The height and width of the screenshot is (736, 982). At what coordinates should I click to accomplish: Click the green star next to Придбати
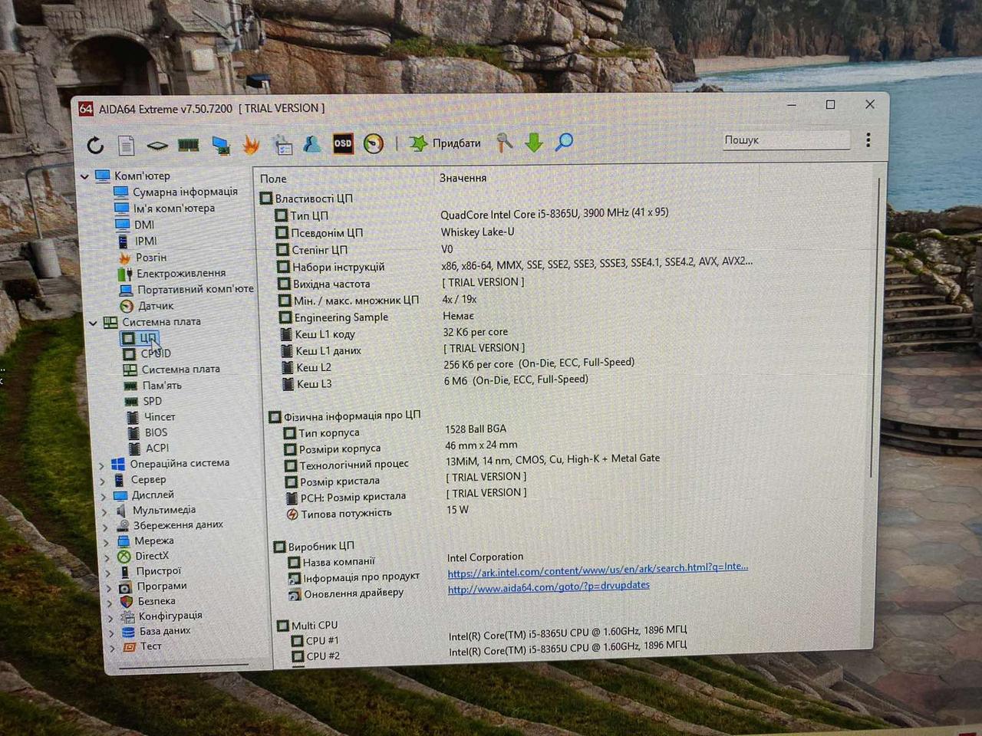point(418,143)
